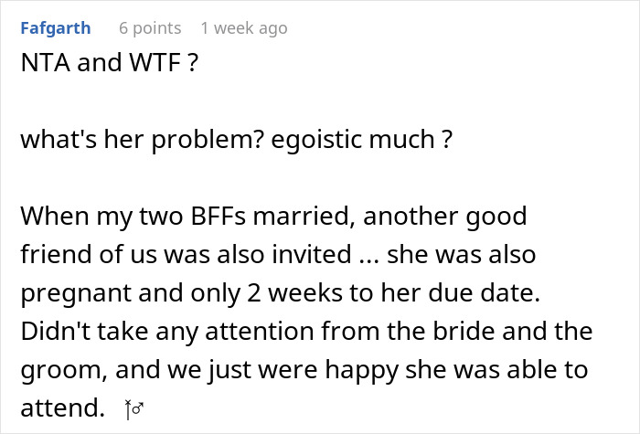The height and width of the screenshot is (434, 640).
Task: Click the phrase 'what's her problem?'
Action: click(x=142, y=139)
